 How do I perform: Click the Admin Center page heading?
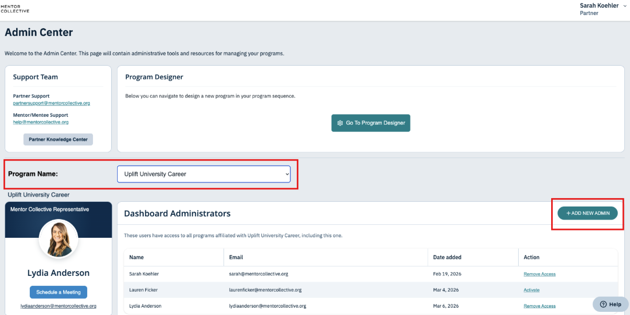point(39,32)
